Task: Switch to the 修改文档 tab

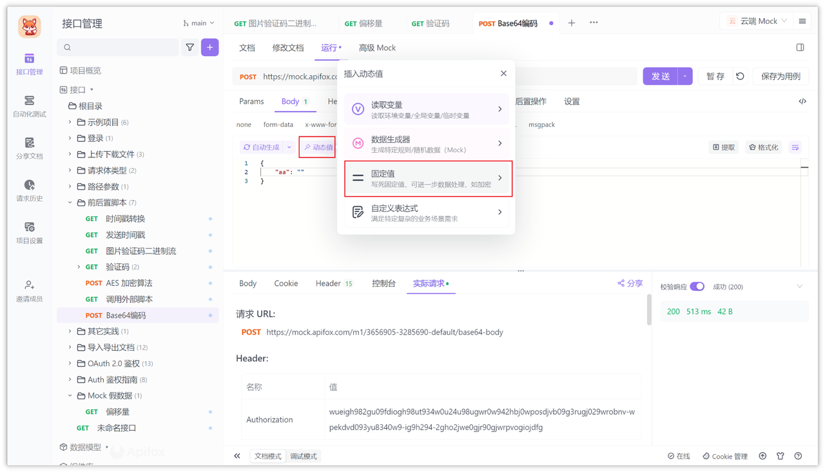Action: point(288,48)
